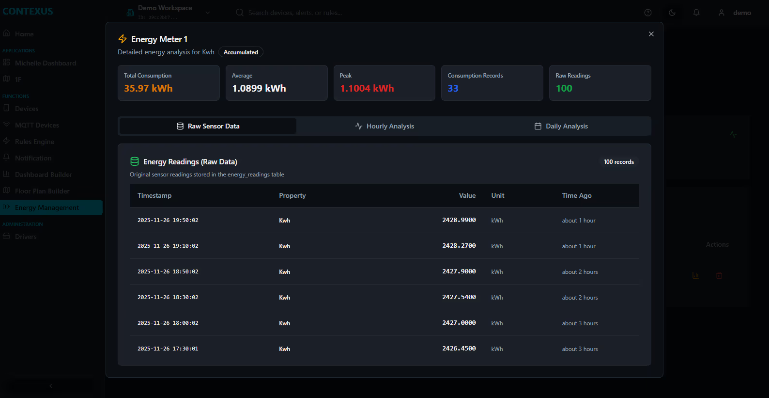Open the demo user account menu

point(735,13)
